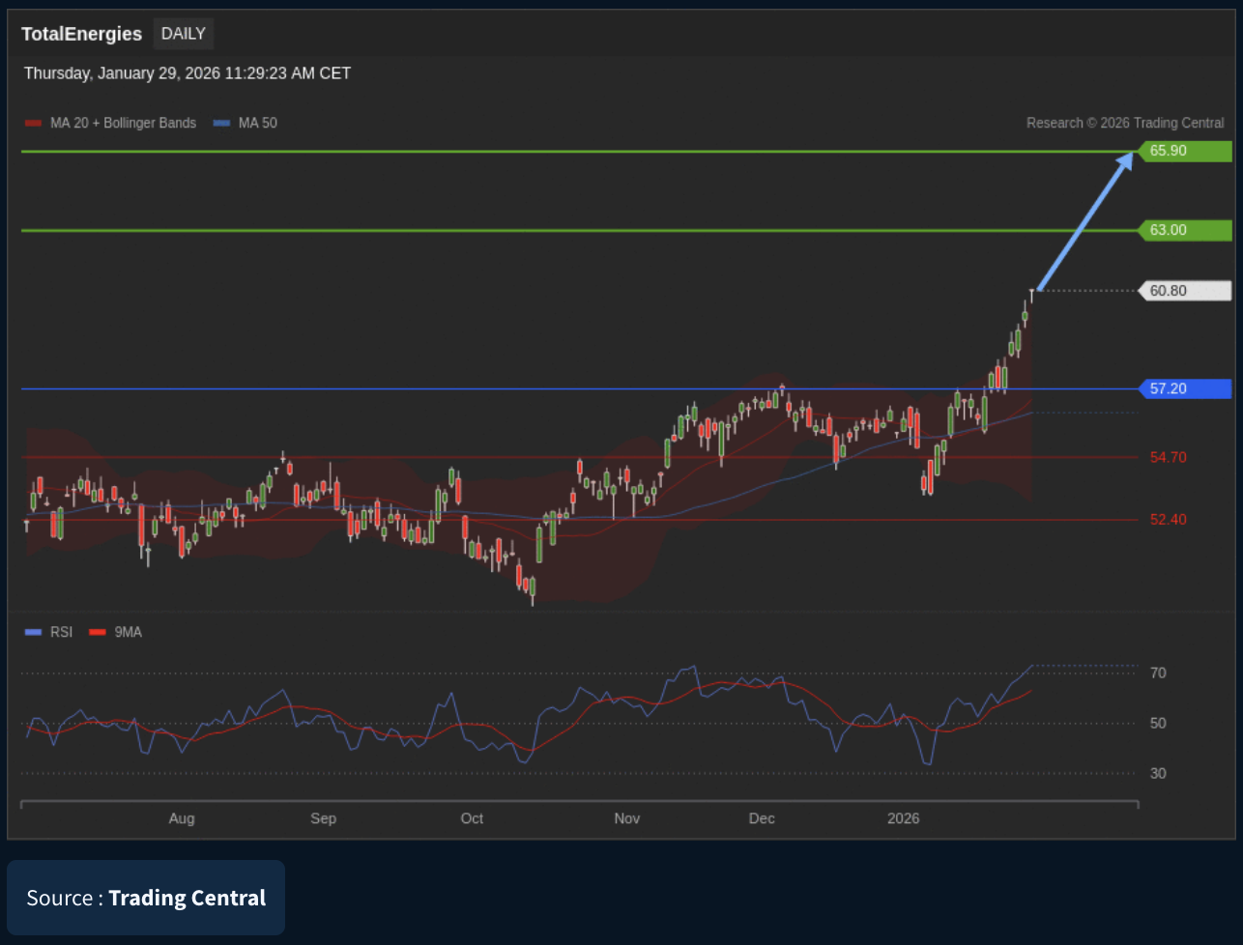Click the Nov label on the time axis
1243x945 pixels.
(x=627, y=818)
